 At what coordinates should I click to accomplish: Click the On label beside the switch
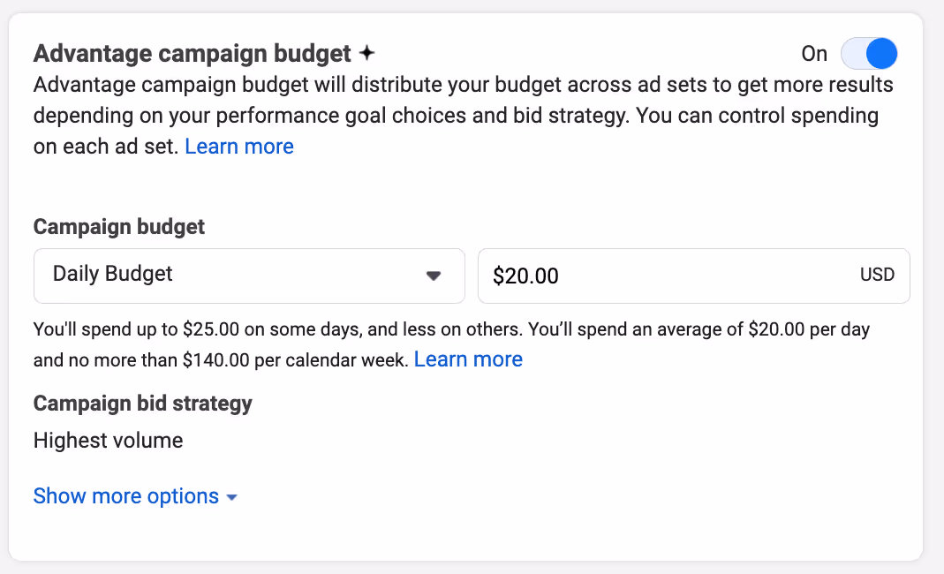(814, 54)
